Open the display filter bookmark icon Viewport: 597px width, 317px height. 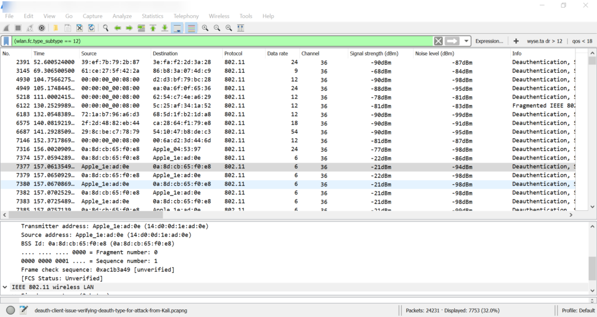[x=6, y=41]
